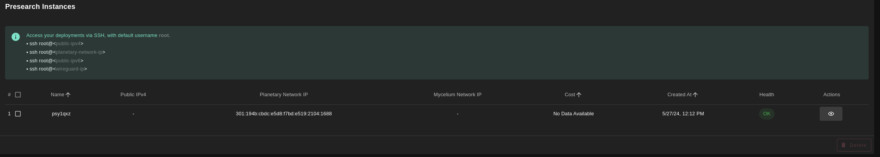Click the planetary IP address 301:194b:cbdc value
Image resolution: width=880 pixels, height=157 pixels.
[x=284, y=114]
